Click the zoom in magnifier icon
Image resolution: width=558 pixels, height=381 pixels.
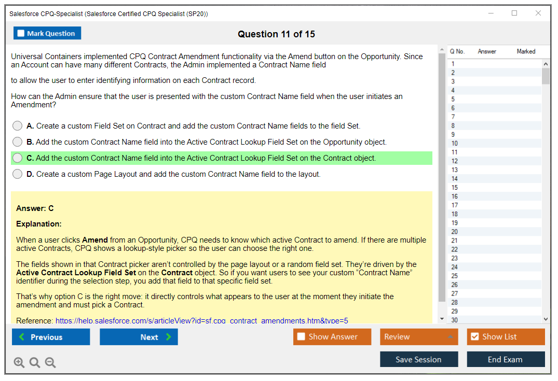[x=19, y=362]
